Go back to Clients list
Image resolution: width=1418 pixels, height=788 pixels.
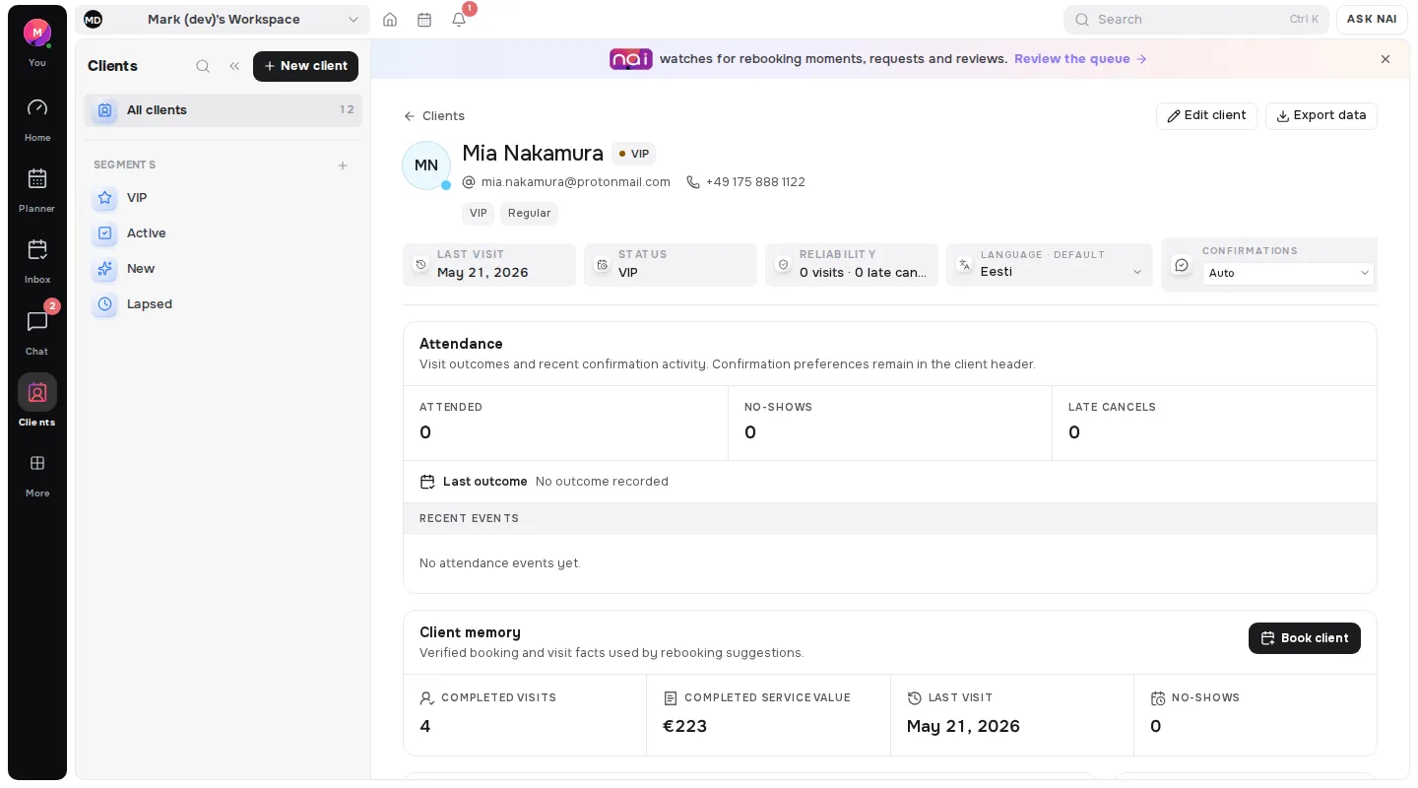click(x=434, y=116)
